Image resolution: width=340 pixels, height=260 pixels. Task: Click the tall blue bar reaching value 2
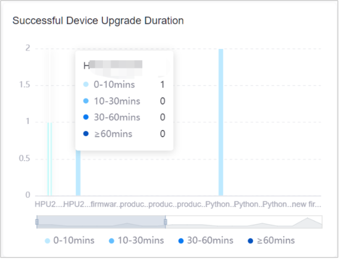pyautogui.click(x=221, y=121)
